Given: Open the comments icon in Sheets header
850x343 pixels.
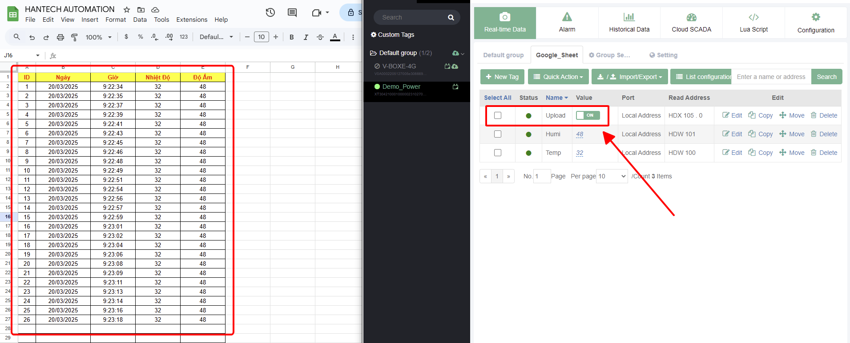Looking at the screenshot, I should 292,12.
